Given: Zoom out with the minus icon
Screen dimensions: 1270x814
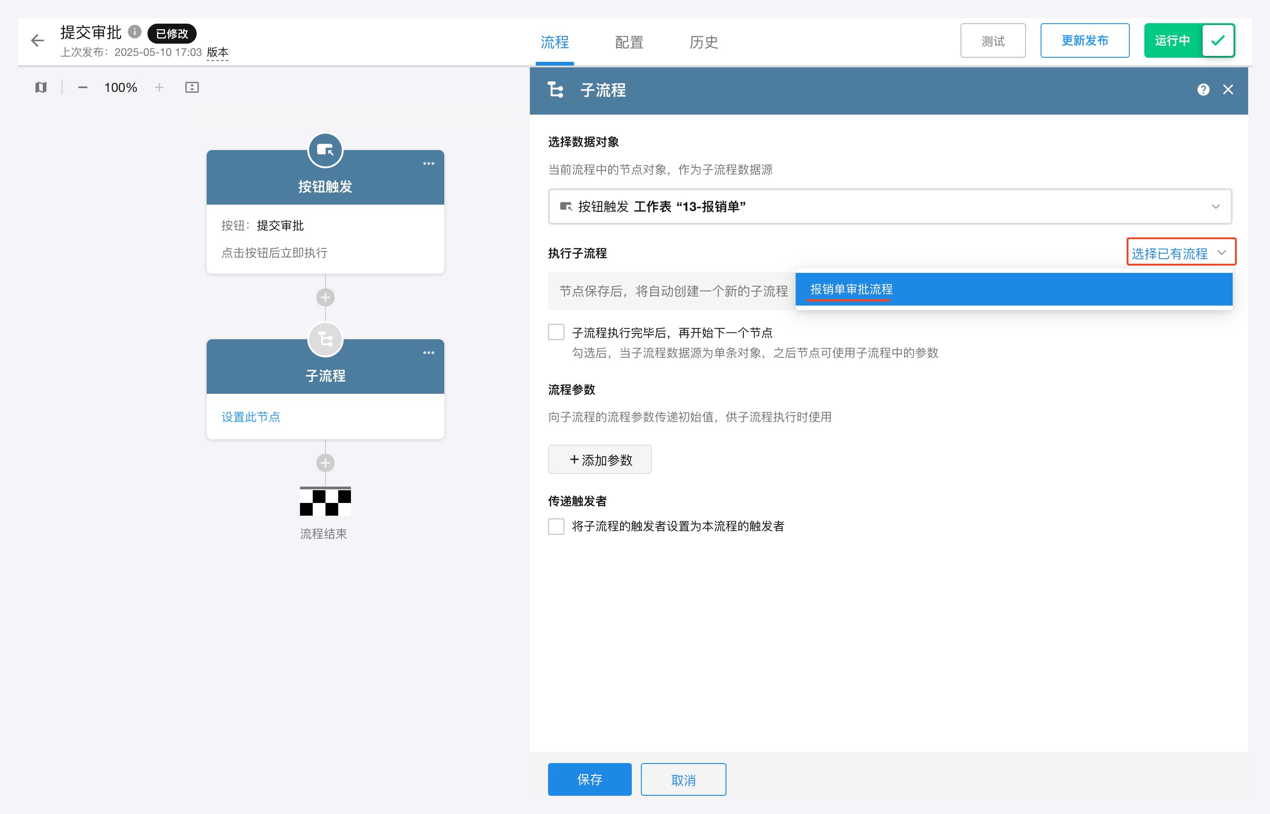Looking at the screenshot, I should point(82,87).
